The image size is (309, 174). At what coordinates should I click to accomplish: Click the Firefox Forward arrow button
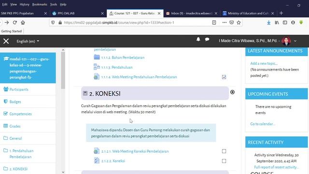(x=7, y=23)
